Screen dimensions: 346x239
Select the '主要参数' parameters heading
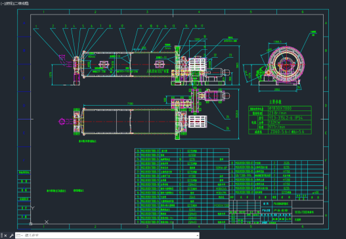click(275, 102)
